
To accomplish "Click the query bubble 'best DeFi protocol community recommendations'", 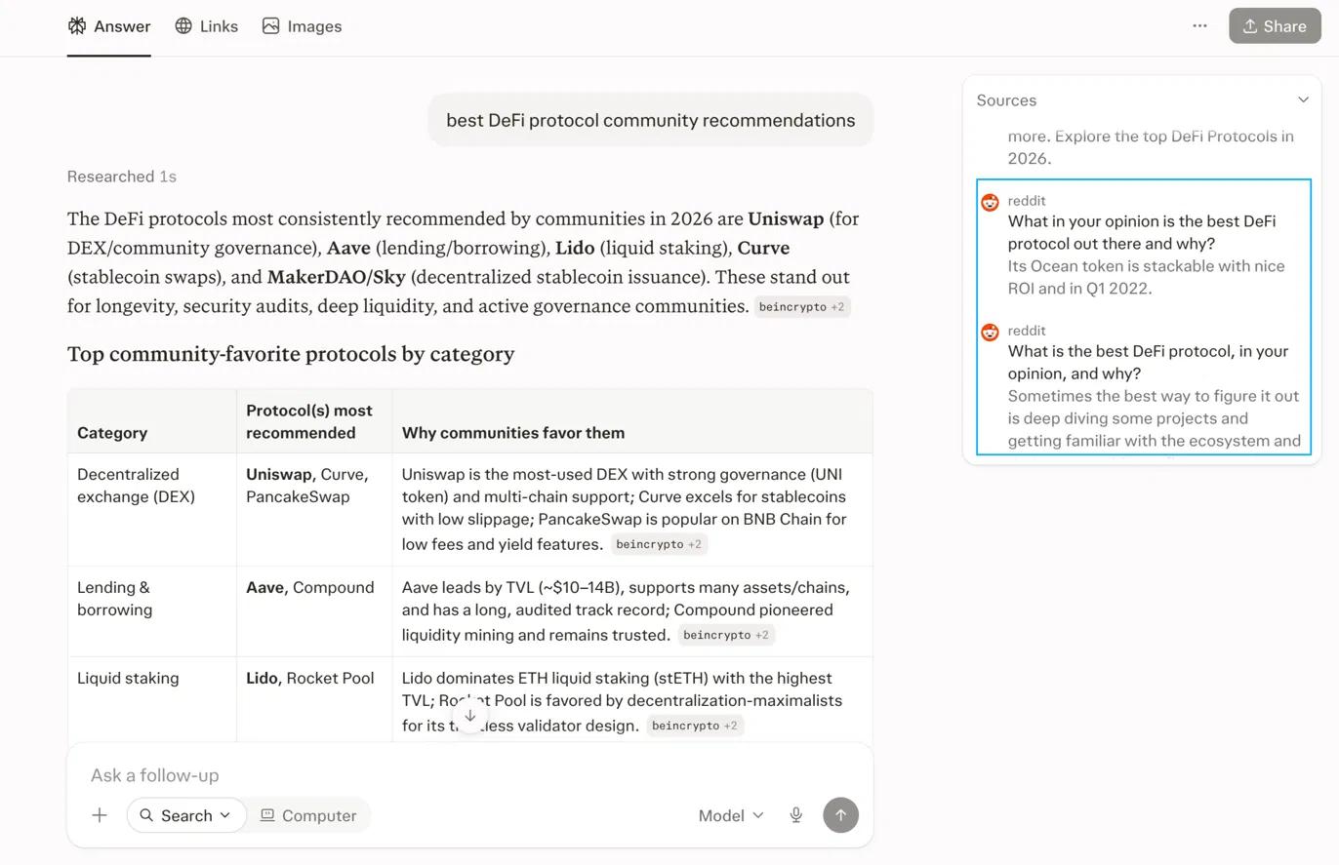I will click(x=651, y=121).
